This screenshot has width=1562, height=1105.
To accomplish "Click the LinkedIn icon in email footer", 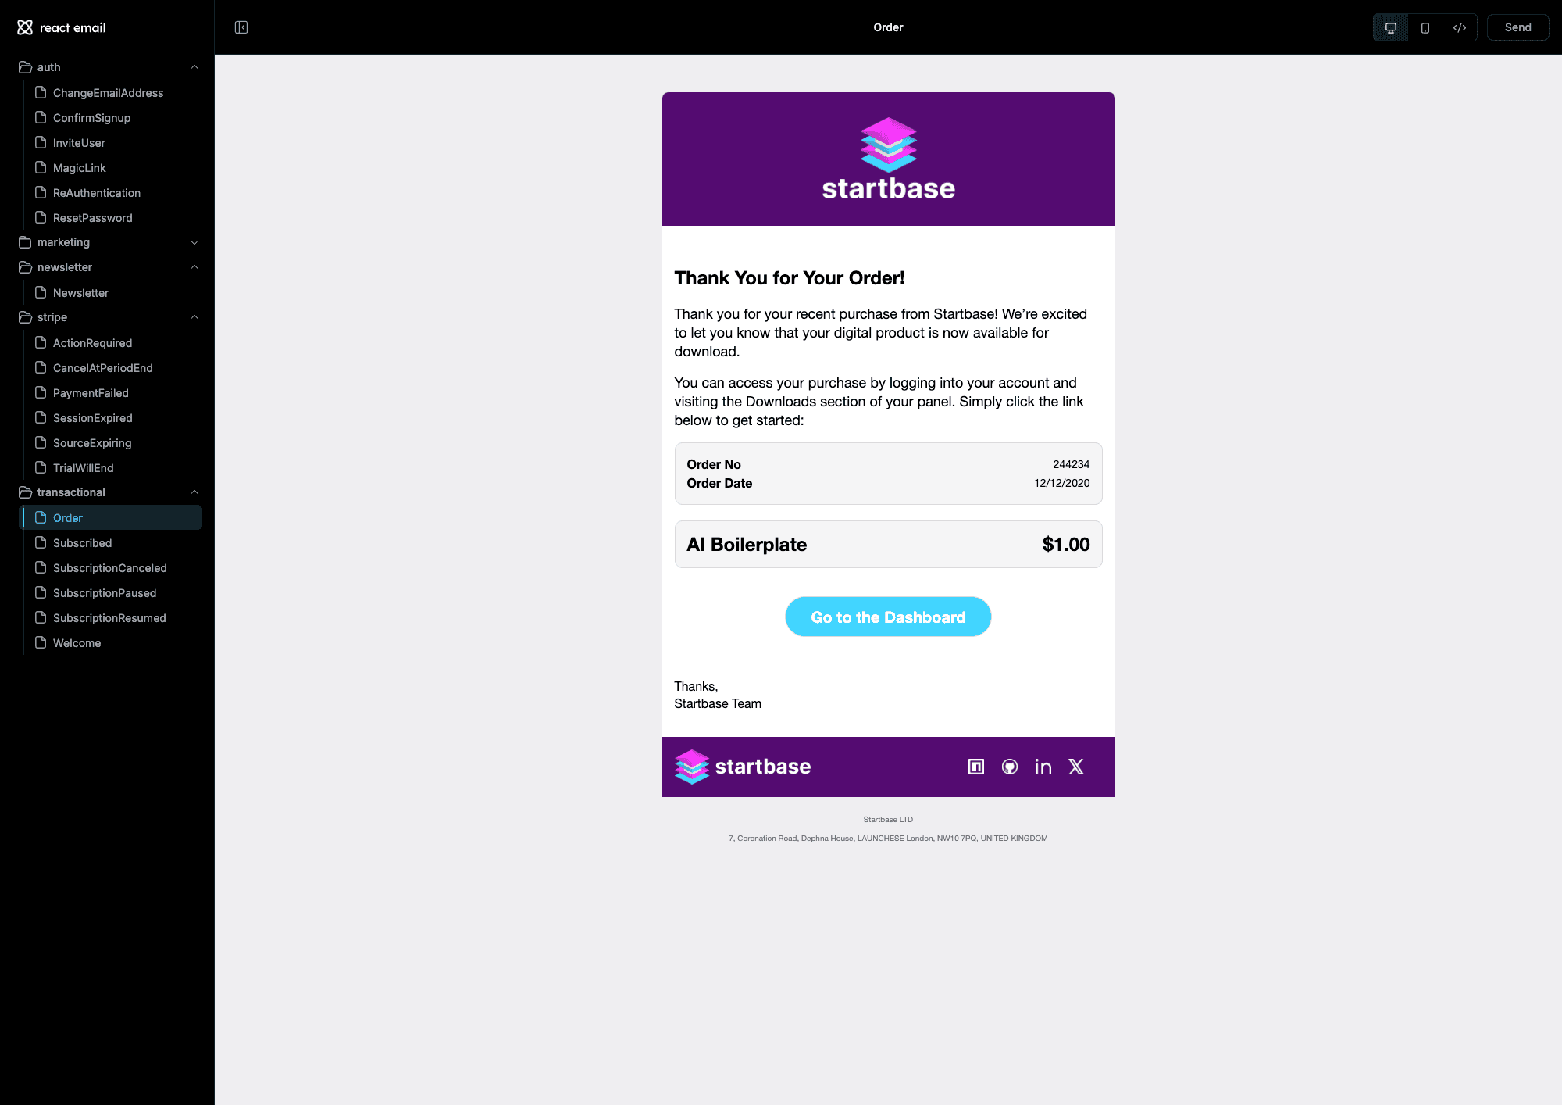I will [1041, 767].
